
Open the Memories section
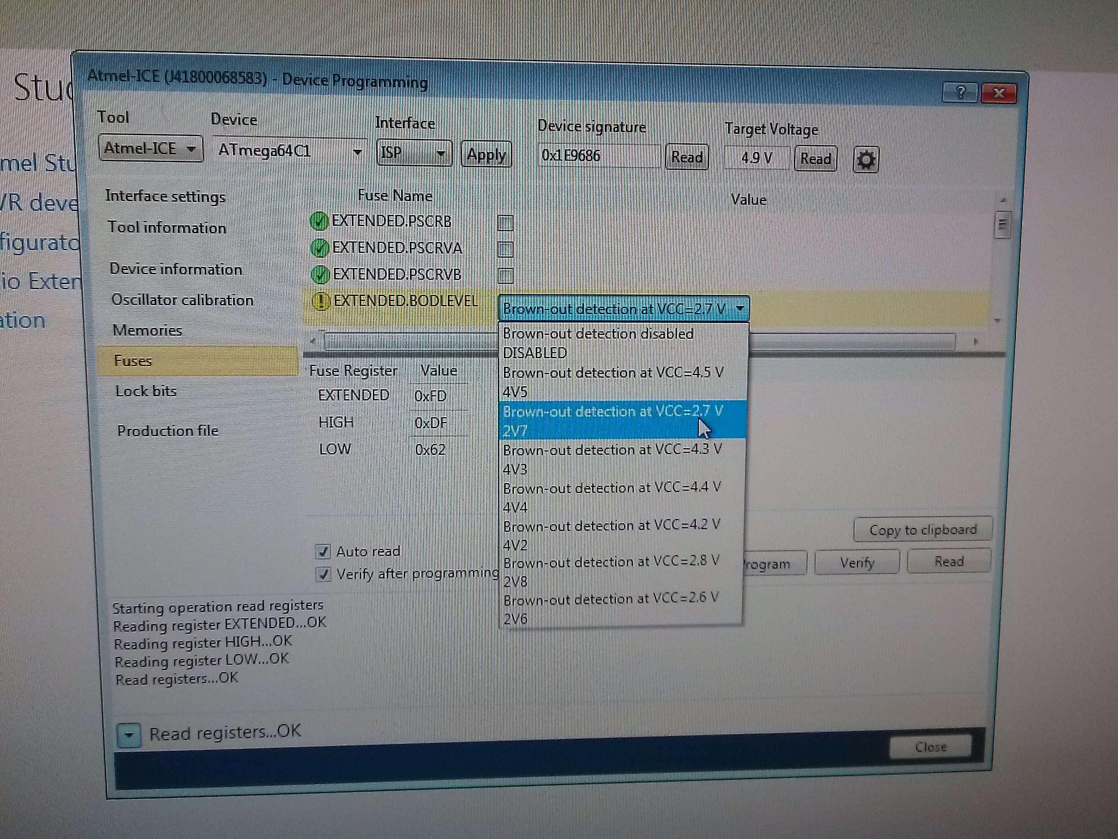[x=147, y=330]
